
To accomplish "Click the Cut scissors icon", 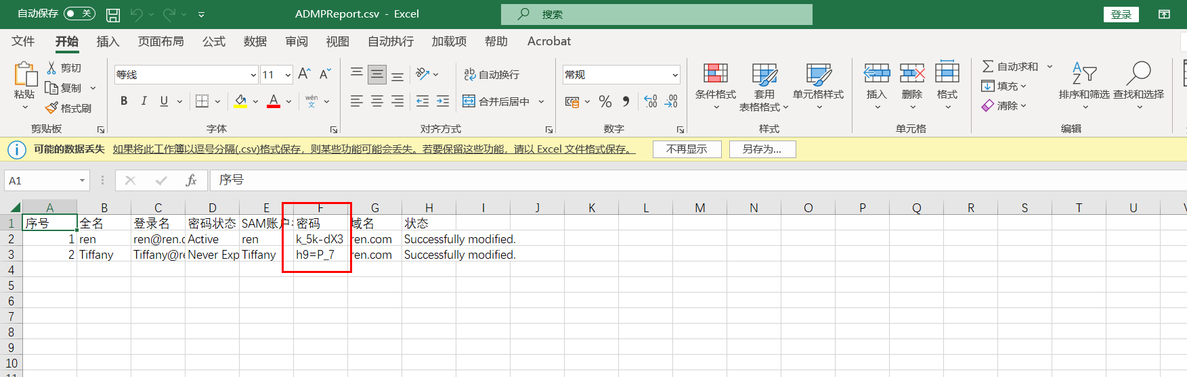I will (x=51, y=68).
